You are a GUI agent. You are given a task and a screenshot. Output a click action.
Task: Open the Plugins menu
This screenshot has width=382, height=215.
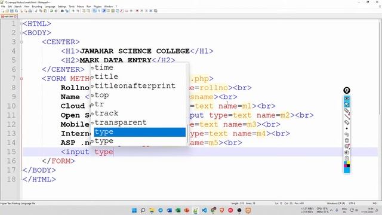97,7
